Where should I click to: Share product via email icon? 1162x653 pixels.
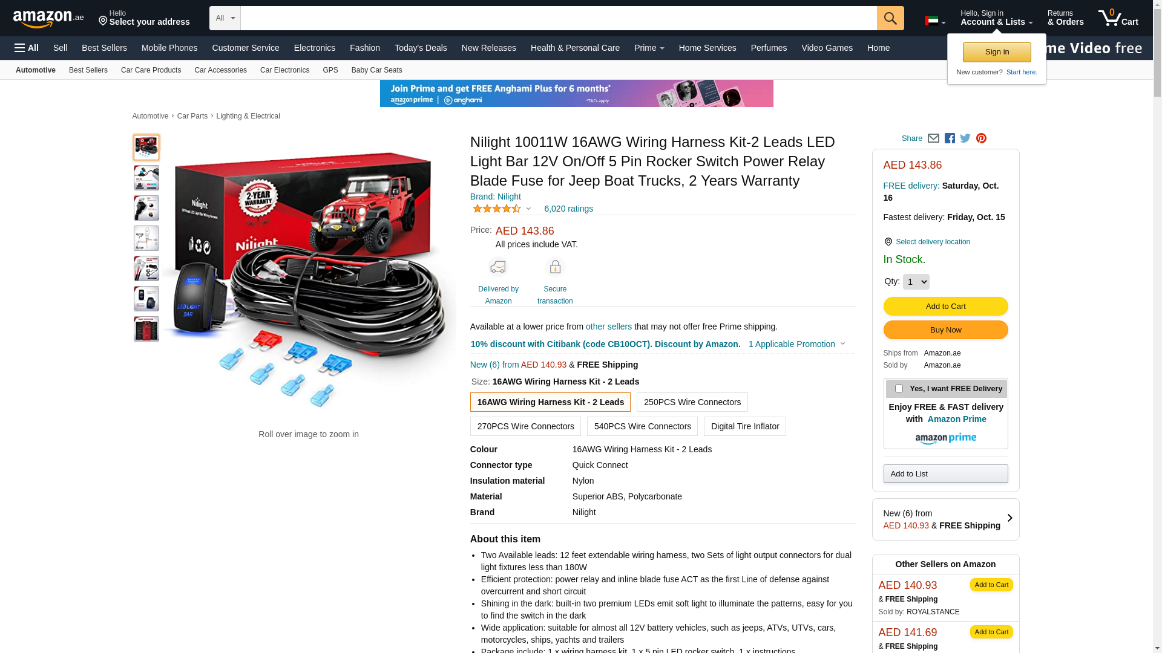coord(933,138)
